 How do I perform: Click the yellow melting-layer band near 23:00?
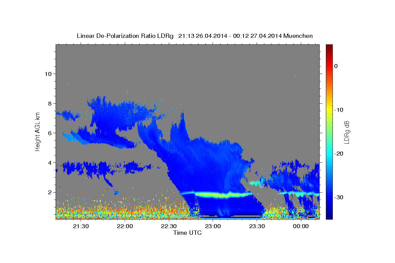(x=224, y=195)
